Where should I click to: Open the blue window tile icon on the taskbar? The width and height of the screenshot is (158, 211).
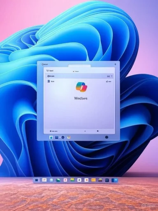point(115,180)
